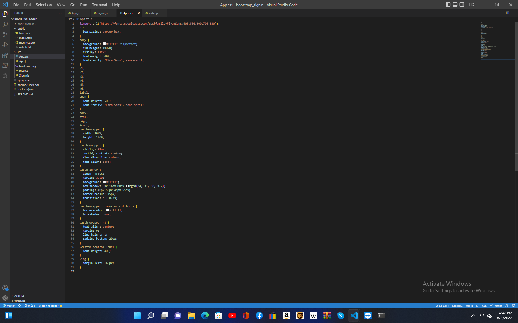Image resolution: width=518 pixels, height=323 pixels.
Task: Open the Source Control view
Action: click(x=5, y=34)
